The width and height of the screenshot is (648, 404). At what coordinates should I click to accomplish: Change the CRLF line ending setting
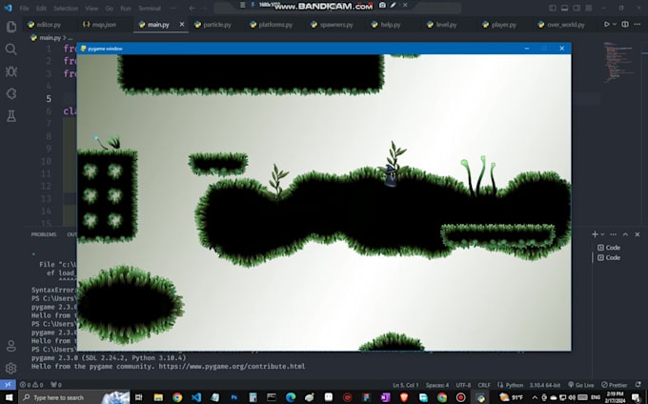click(x=484, y=385)
